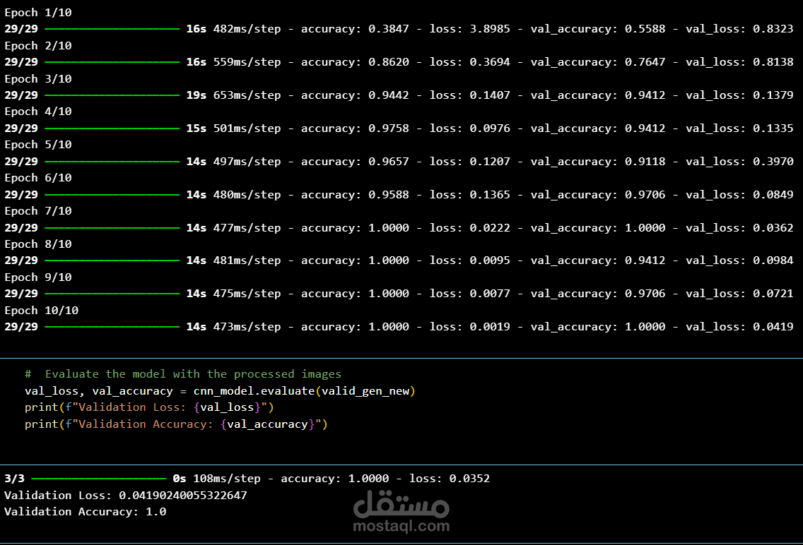Click the val_accuracy value 0.9118
Screen dimensions: 803x545
point(645,162)
